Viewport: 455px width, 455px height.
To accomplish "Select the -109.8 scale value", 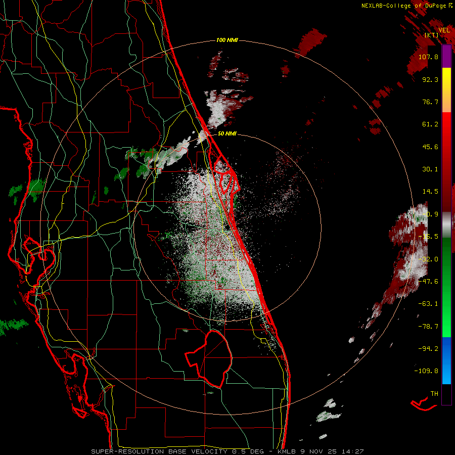I will pyautogui.click(x=426, y=371).
